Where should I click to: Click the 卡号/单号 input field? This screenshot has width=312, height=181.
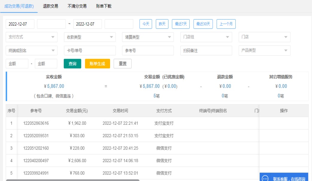click(x=90, y=51)
